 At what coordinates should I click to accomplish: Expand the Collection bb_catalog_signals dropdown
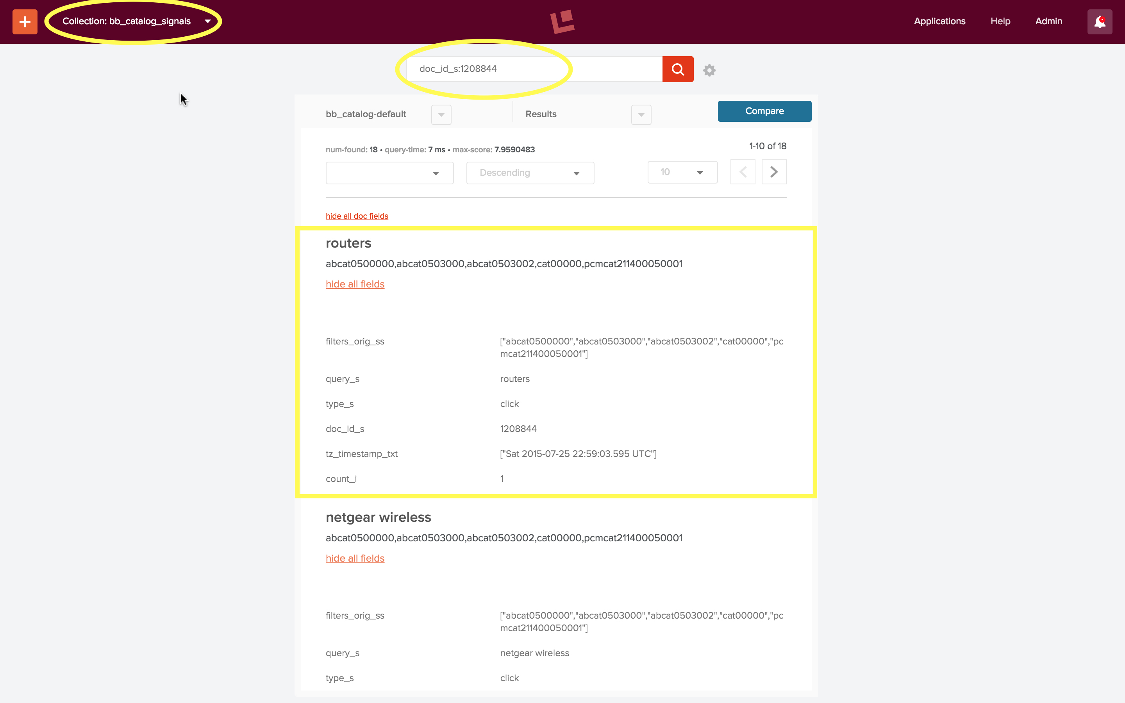209,21
